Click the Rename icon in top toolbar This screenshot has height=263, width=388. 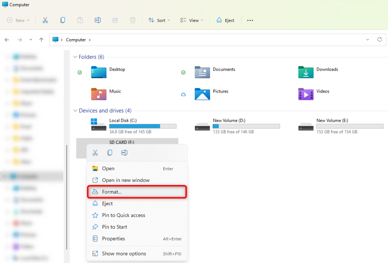pos(97,20)
